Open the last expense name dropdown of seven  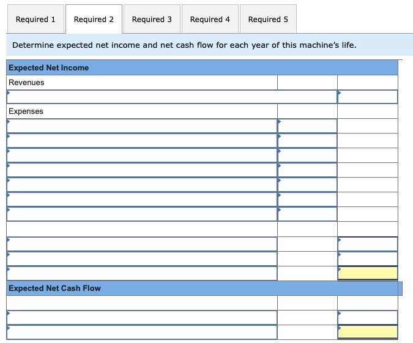coord(142,214)
